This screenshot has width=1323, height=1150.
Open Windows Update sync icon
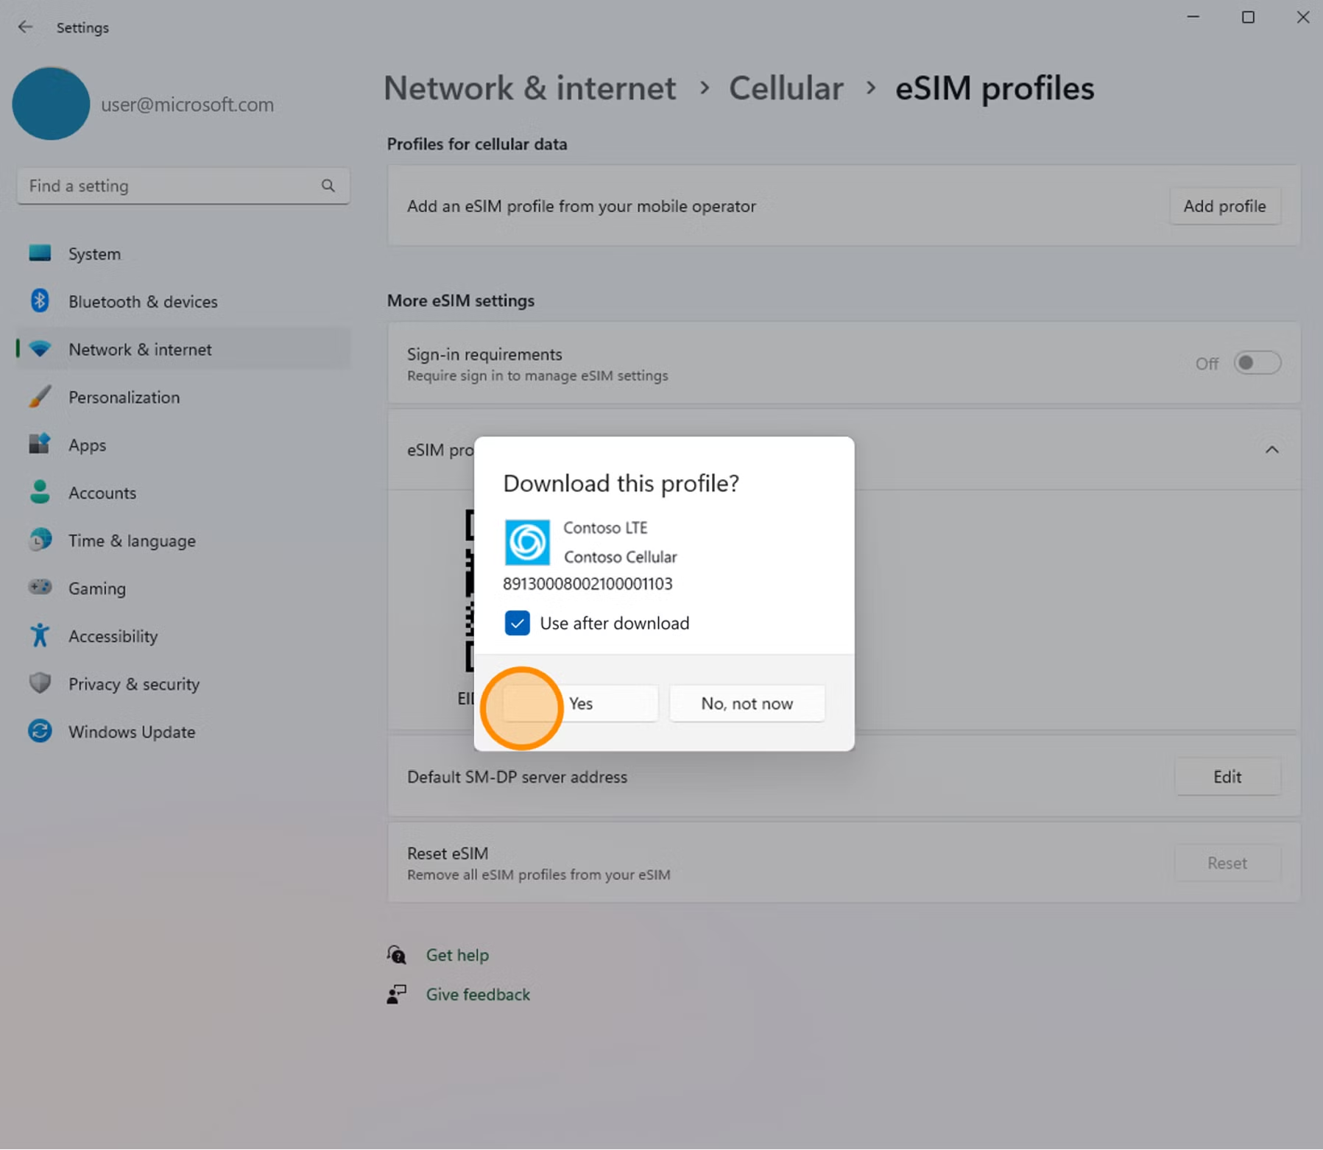click(40, 731)
